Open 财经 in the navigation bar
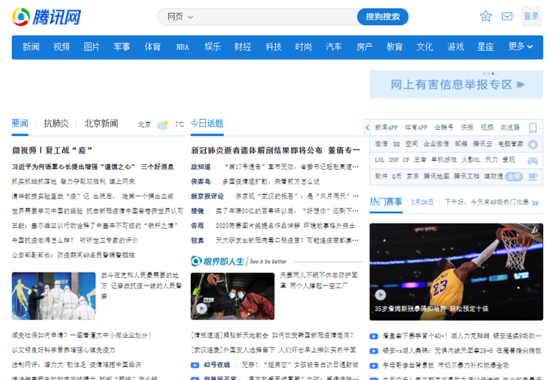 tap(243, 47)
